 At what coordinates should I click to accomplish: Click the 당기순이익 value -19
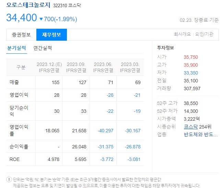[x=137, y=111]
